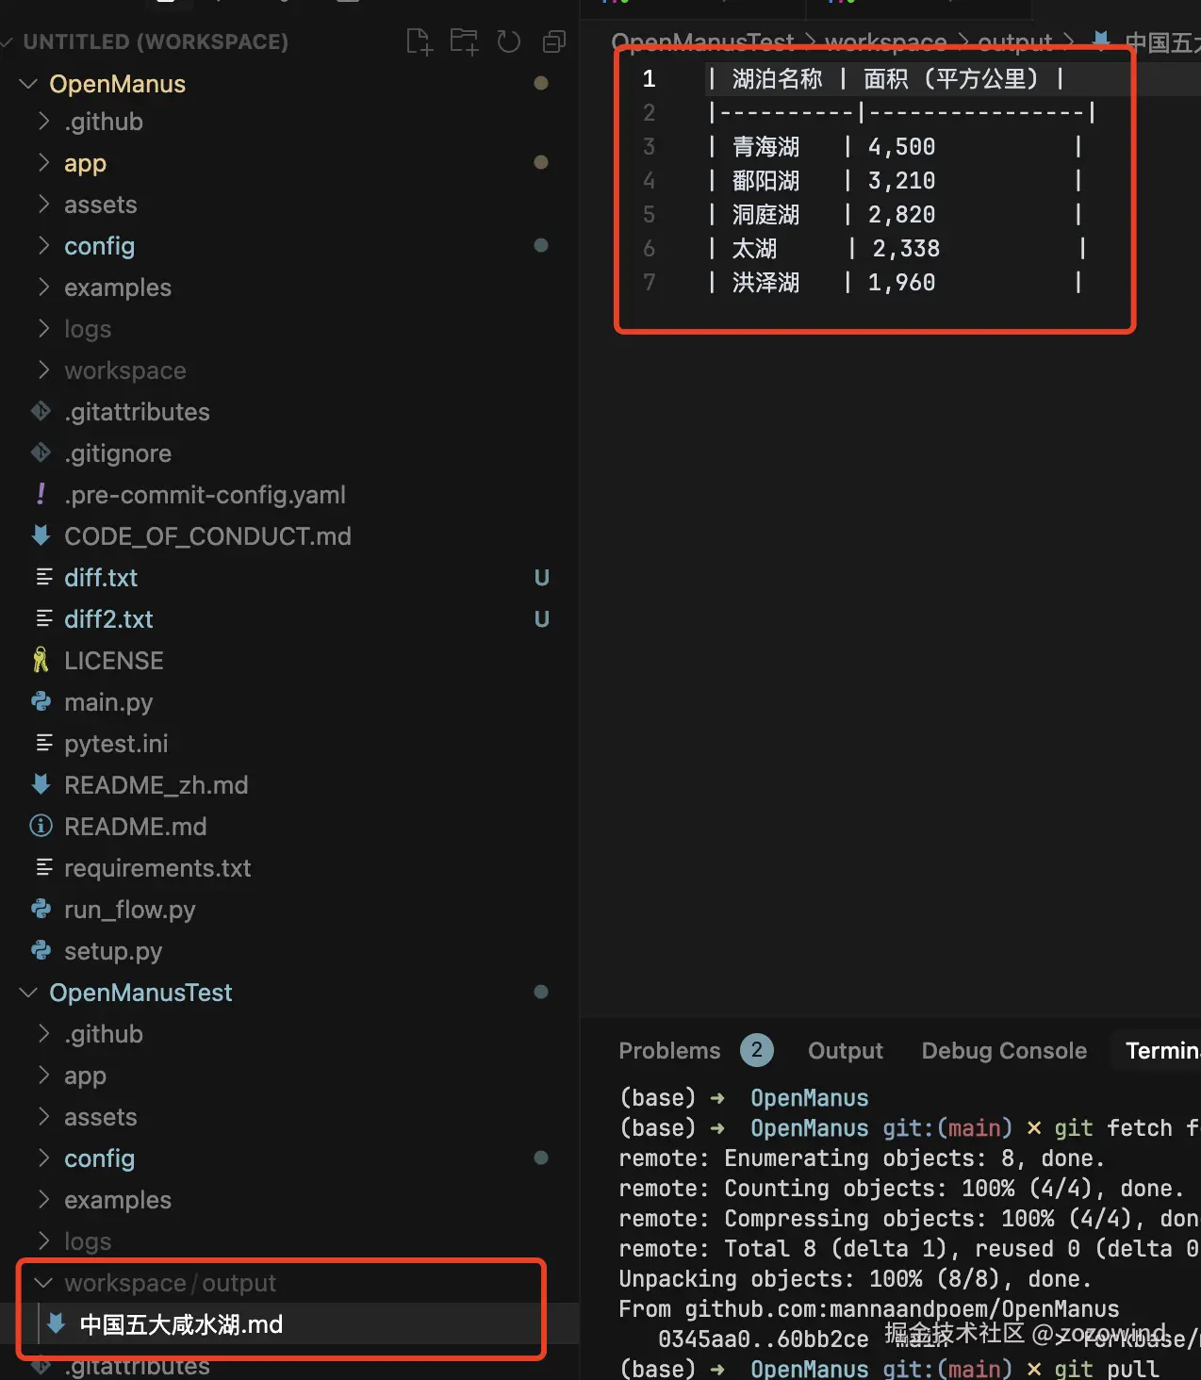Click the markdown icon beside CODE_OF_CONDUCT.md
This screenshot has height=1380, width=1201.
point(41,535)
